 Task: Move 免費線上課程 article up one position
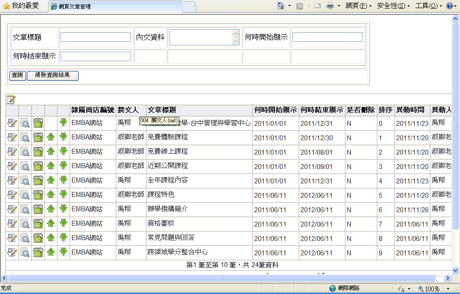(51, 152)
